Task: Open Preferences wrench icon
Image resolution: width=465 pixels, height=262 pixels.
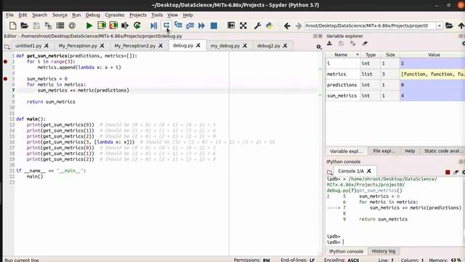Action: 257,25
